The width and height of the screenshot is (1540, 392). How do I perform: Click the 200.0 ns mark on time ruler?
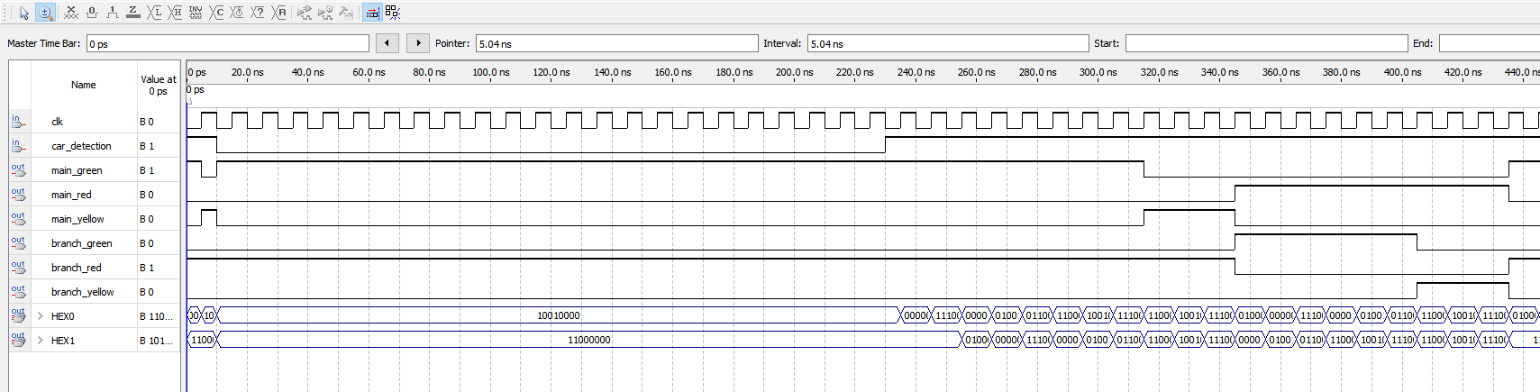(x=795, y=72)
